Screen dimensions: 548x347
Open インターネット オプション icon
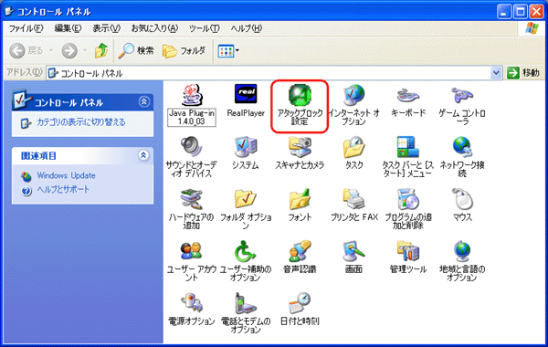(x=353, y=104)
